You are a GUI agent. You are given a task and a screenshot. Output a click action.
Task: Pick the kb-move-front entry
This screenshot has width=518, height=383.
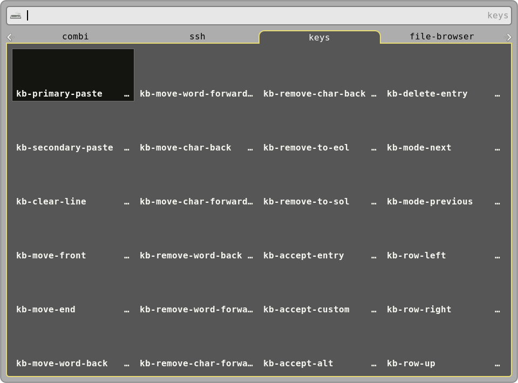(x=73, y=236)
